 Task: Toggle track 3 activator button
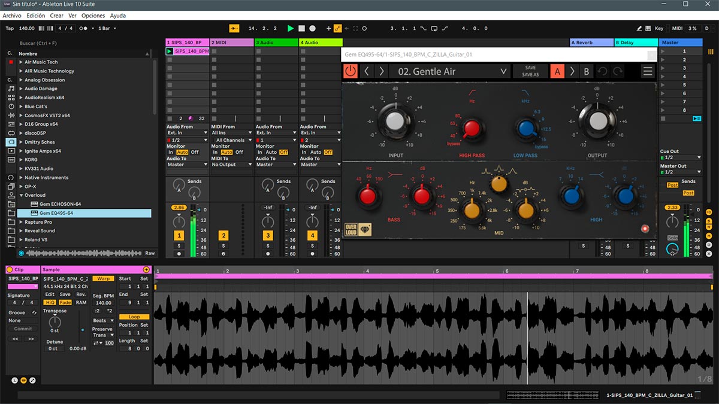pyautogui.click(x=268, y=236)
